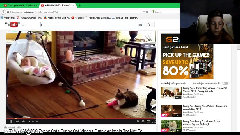Reload the page with the refresh icon
Screen dimensions: 240x135
coord(147,12)
